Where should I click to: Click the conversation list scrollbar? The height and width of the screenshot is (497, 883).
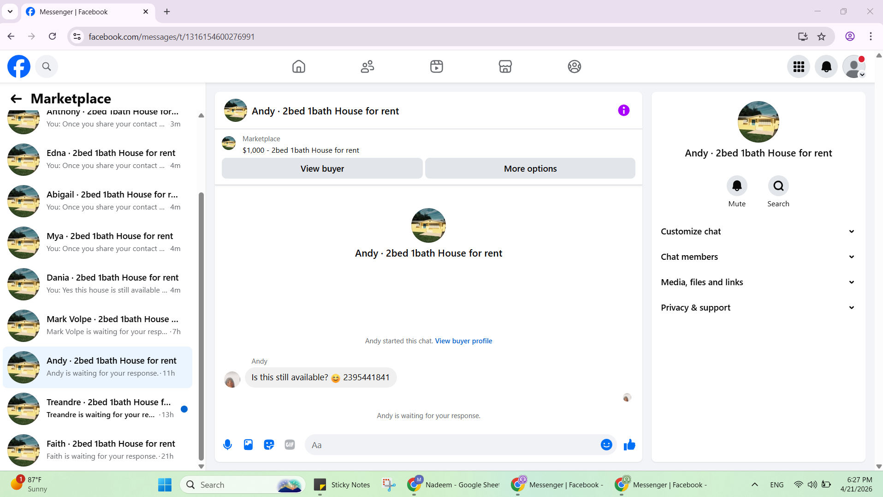(x=201, y=327)
